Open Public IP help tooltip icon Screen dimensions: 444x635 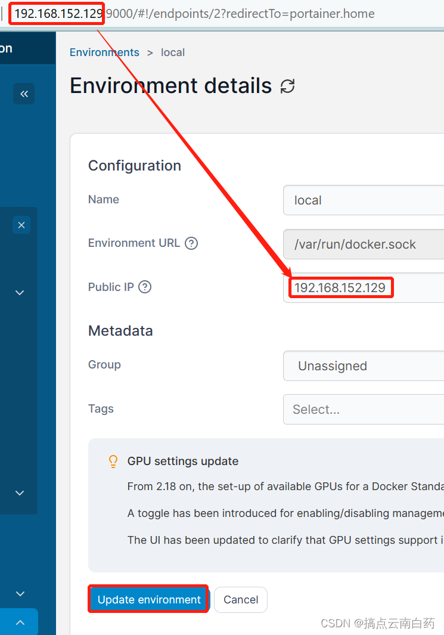(145, 287)
